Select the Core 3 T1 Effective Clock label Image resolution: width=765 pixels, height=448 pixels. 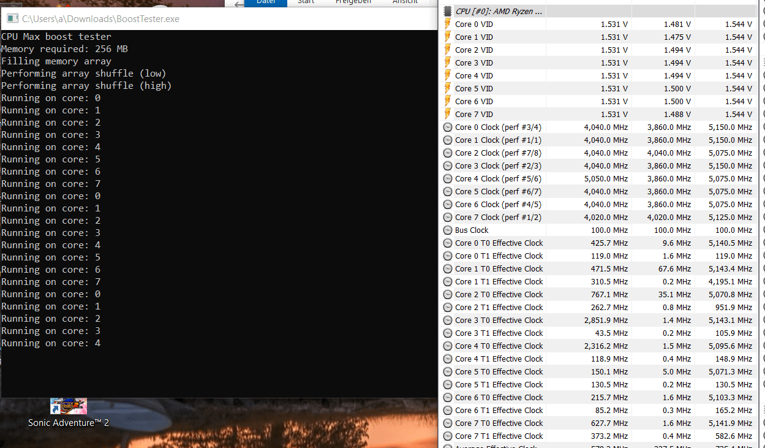pyautogui.click(x=499, y=333)
